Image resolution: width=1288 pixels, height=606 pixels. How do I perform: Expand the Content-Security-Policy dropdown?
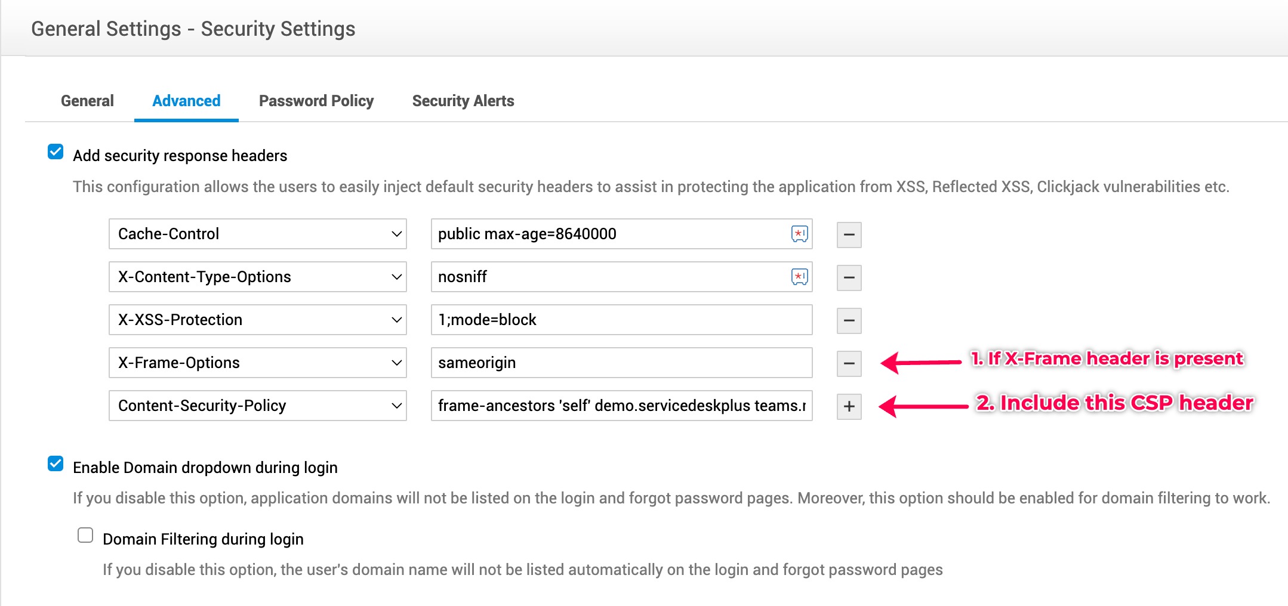tap(257, 406)
